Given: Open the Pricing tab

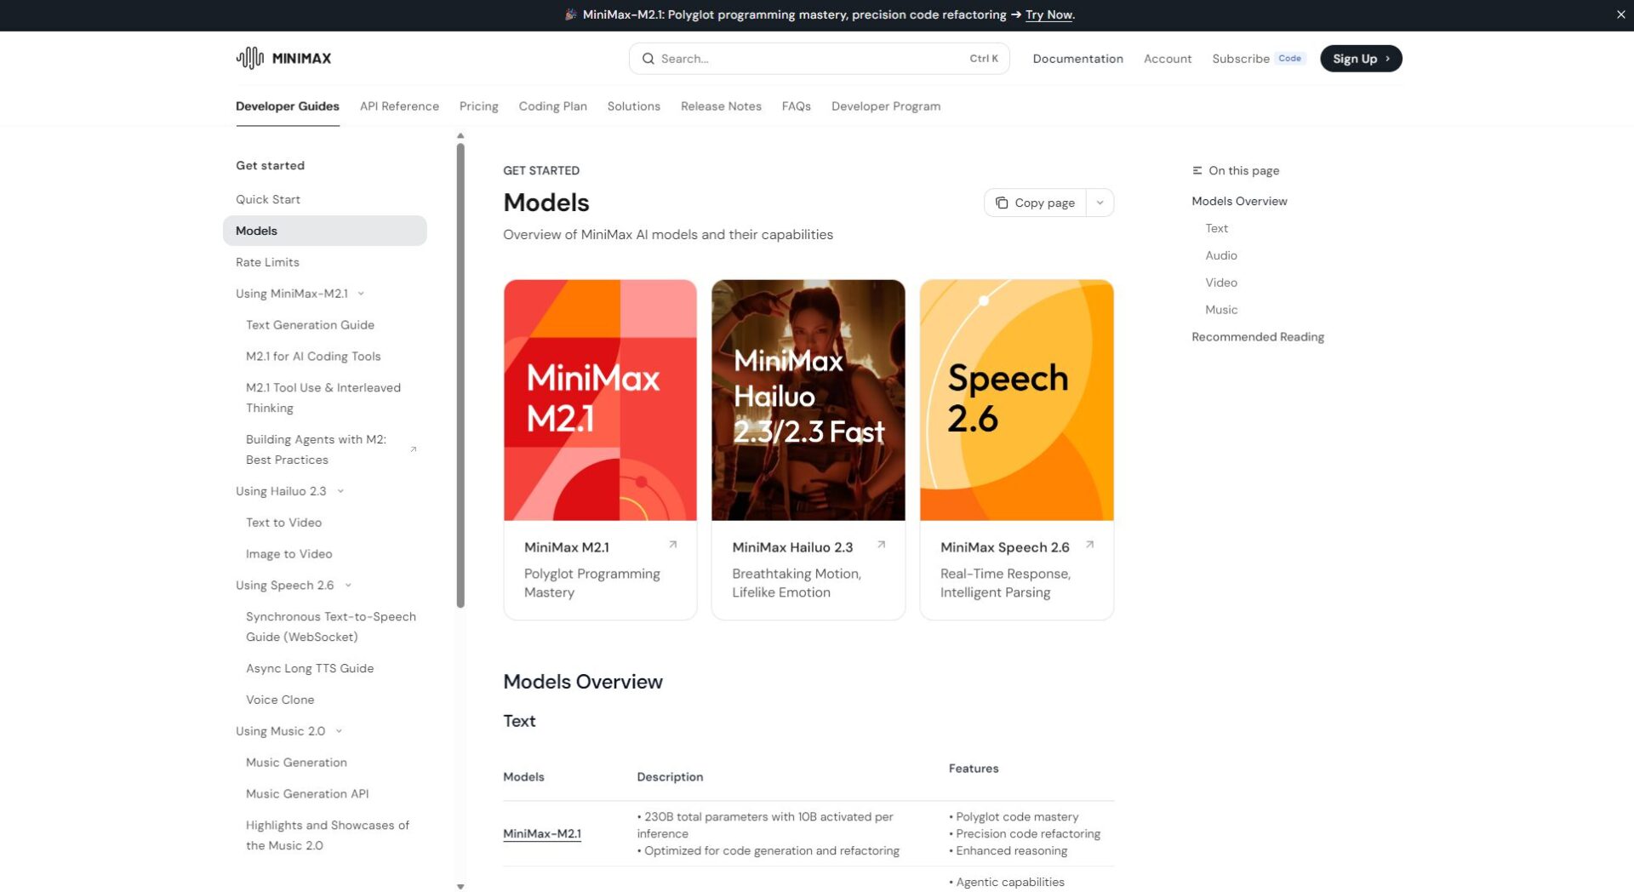Looking at the screenshot, I should (x=478, y=106).
